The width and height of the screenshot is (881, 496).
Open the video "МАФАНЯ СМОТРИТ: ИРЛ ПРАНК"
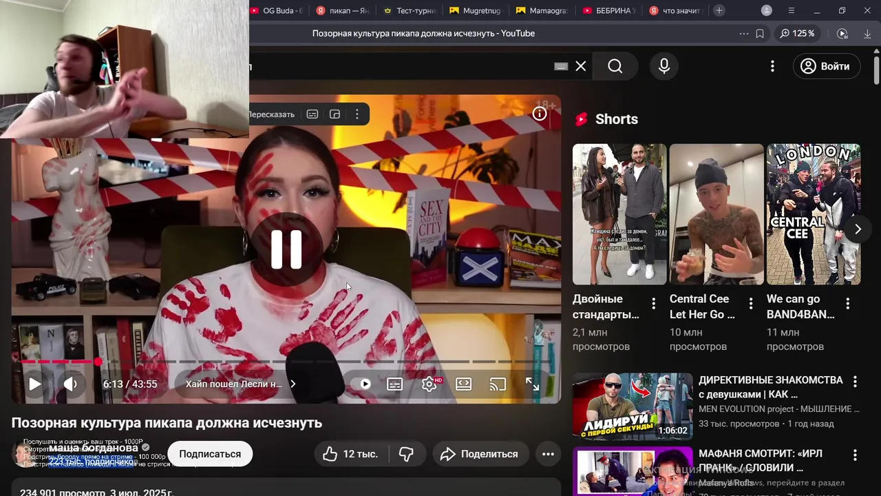click(761, 461)
